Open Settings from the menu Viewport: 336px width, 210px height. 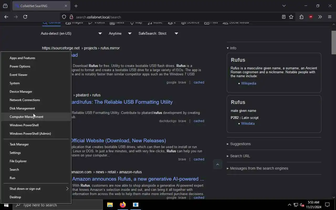(36, 153)
